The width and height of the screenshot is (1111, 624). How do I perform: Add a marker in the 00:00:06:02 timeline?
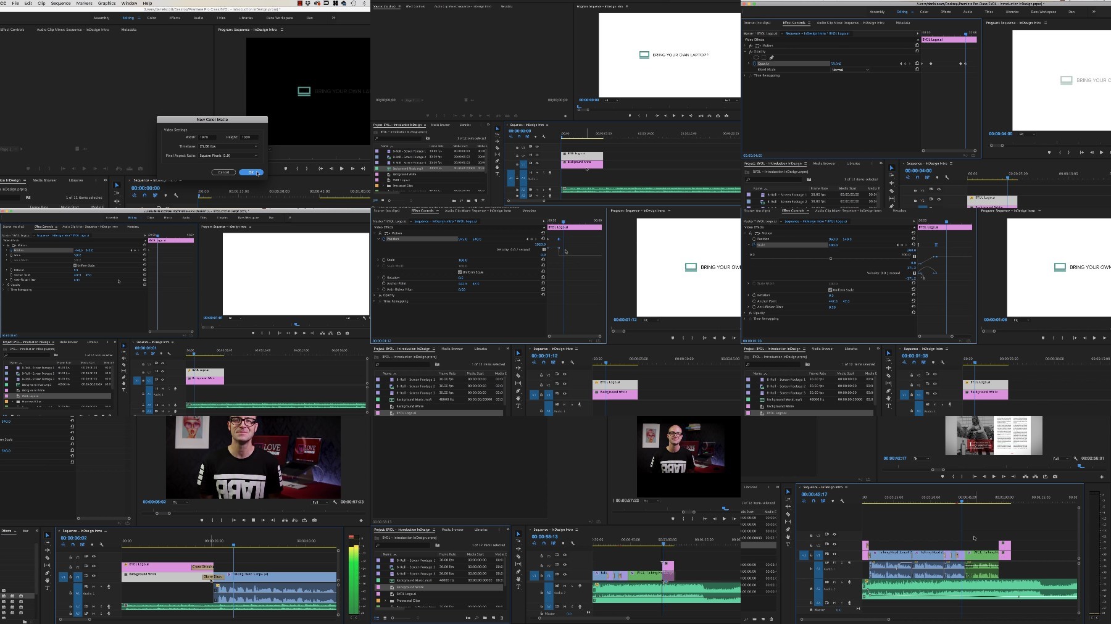click(x=92, y=544)
